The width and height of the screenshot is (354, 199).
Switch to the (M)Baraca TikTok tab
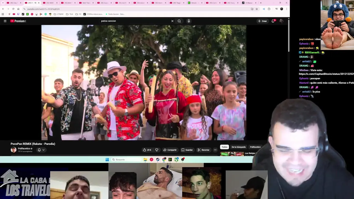(x=249, y=3)
